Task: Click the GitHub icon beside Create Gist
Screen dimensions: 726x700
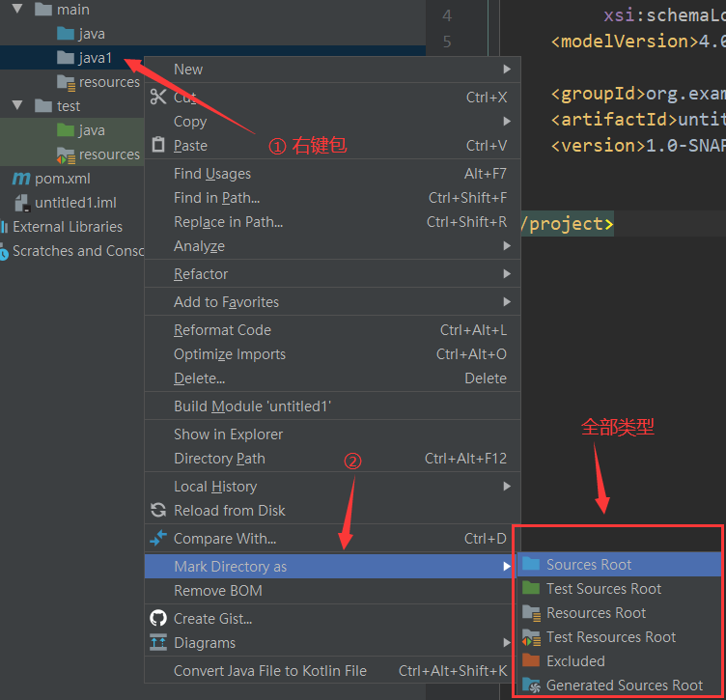Action: (158, 618)
